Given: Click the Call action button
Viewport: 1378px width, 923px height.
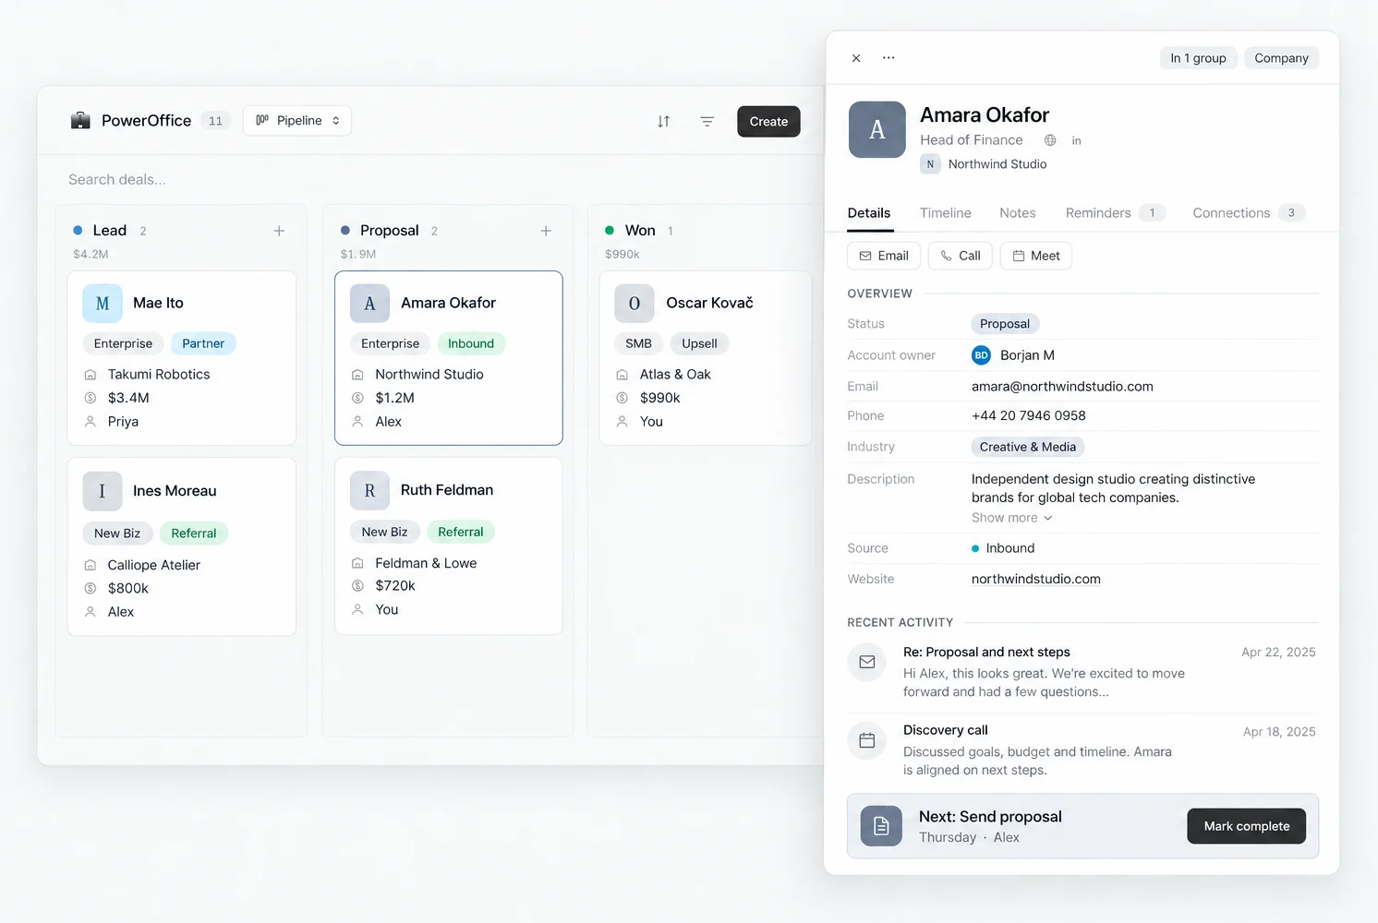Looking at the screenshot, I should click(x=961, y=256).
